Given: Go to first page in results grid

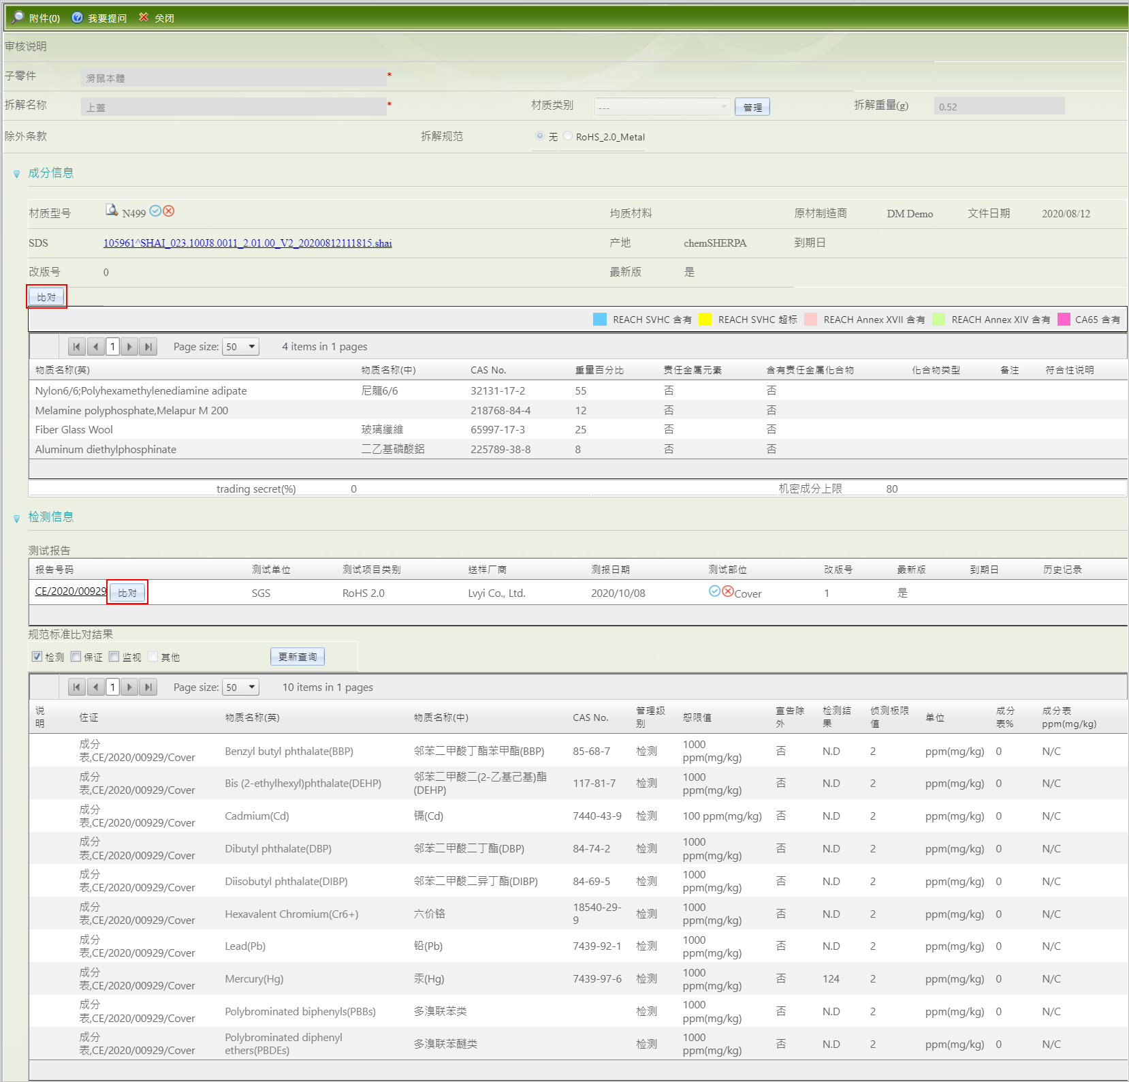Looking at the screenshot, I should point(77,687).
